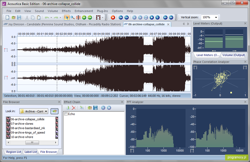Image resolution: width=250 pixels, height=162 pixels.
Task: Open the Enhancement menu
Action: pyautogui.click(x=84, y=11)
